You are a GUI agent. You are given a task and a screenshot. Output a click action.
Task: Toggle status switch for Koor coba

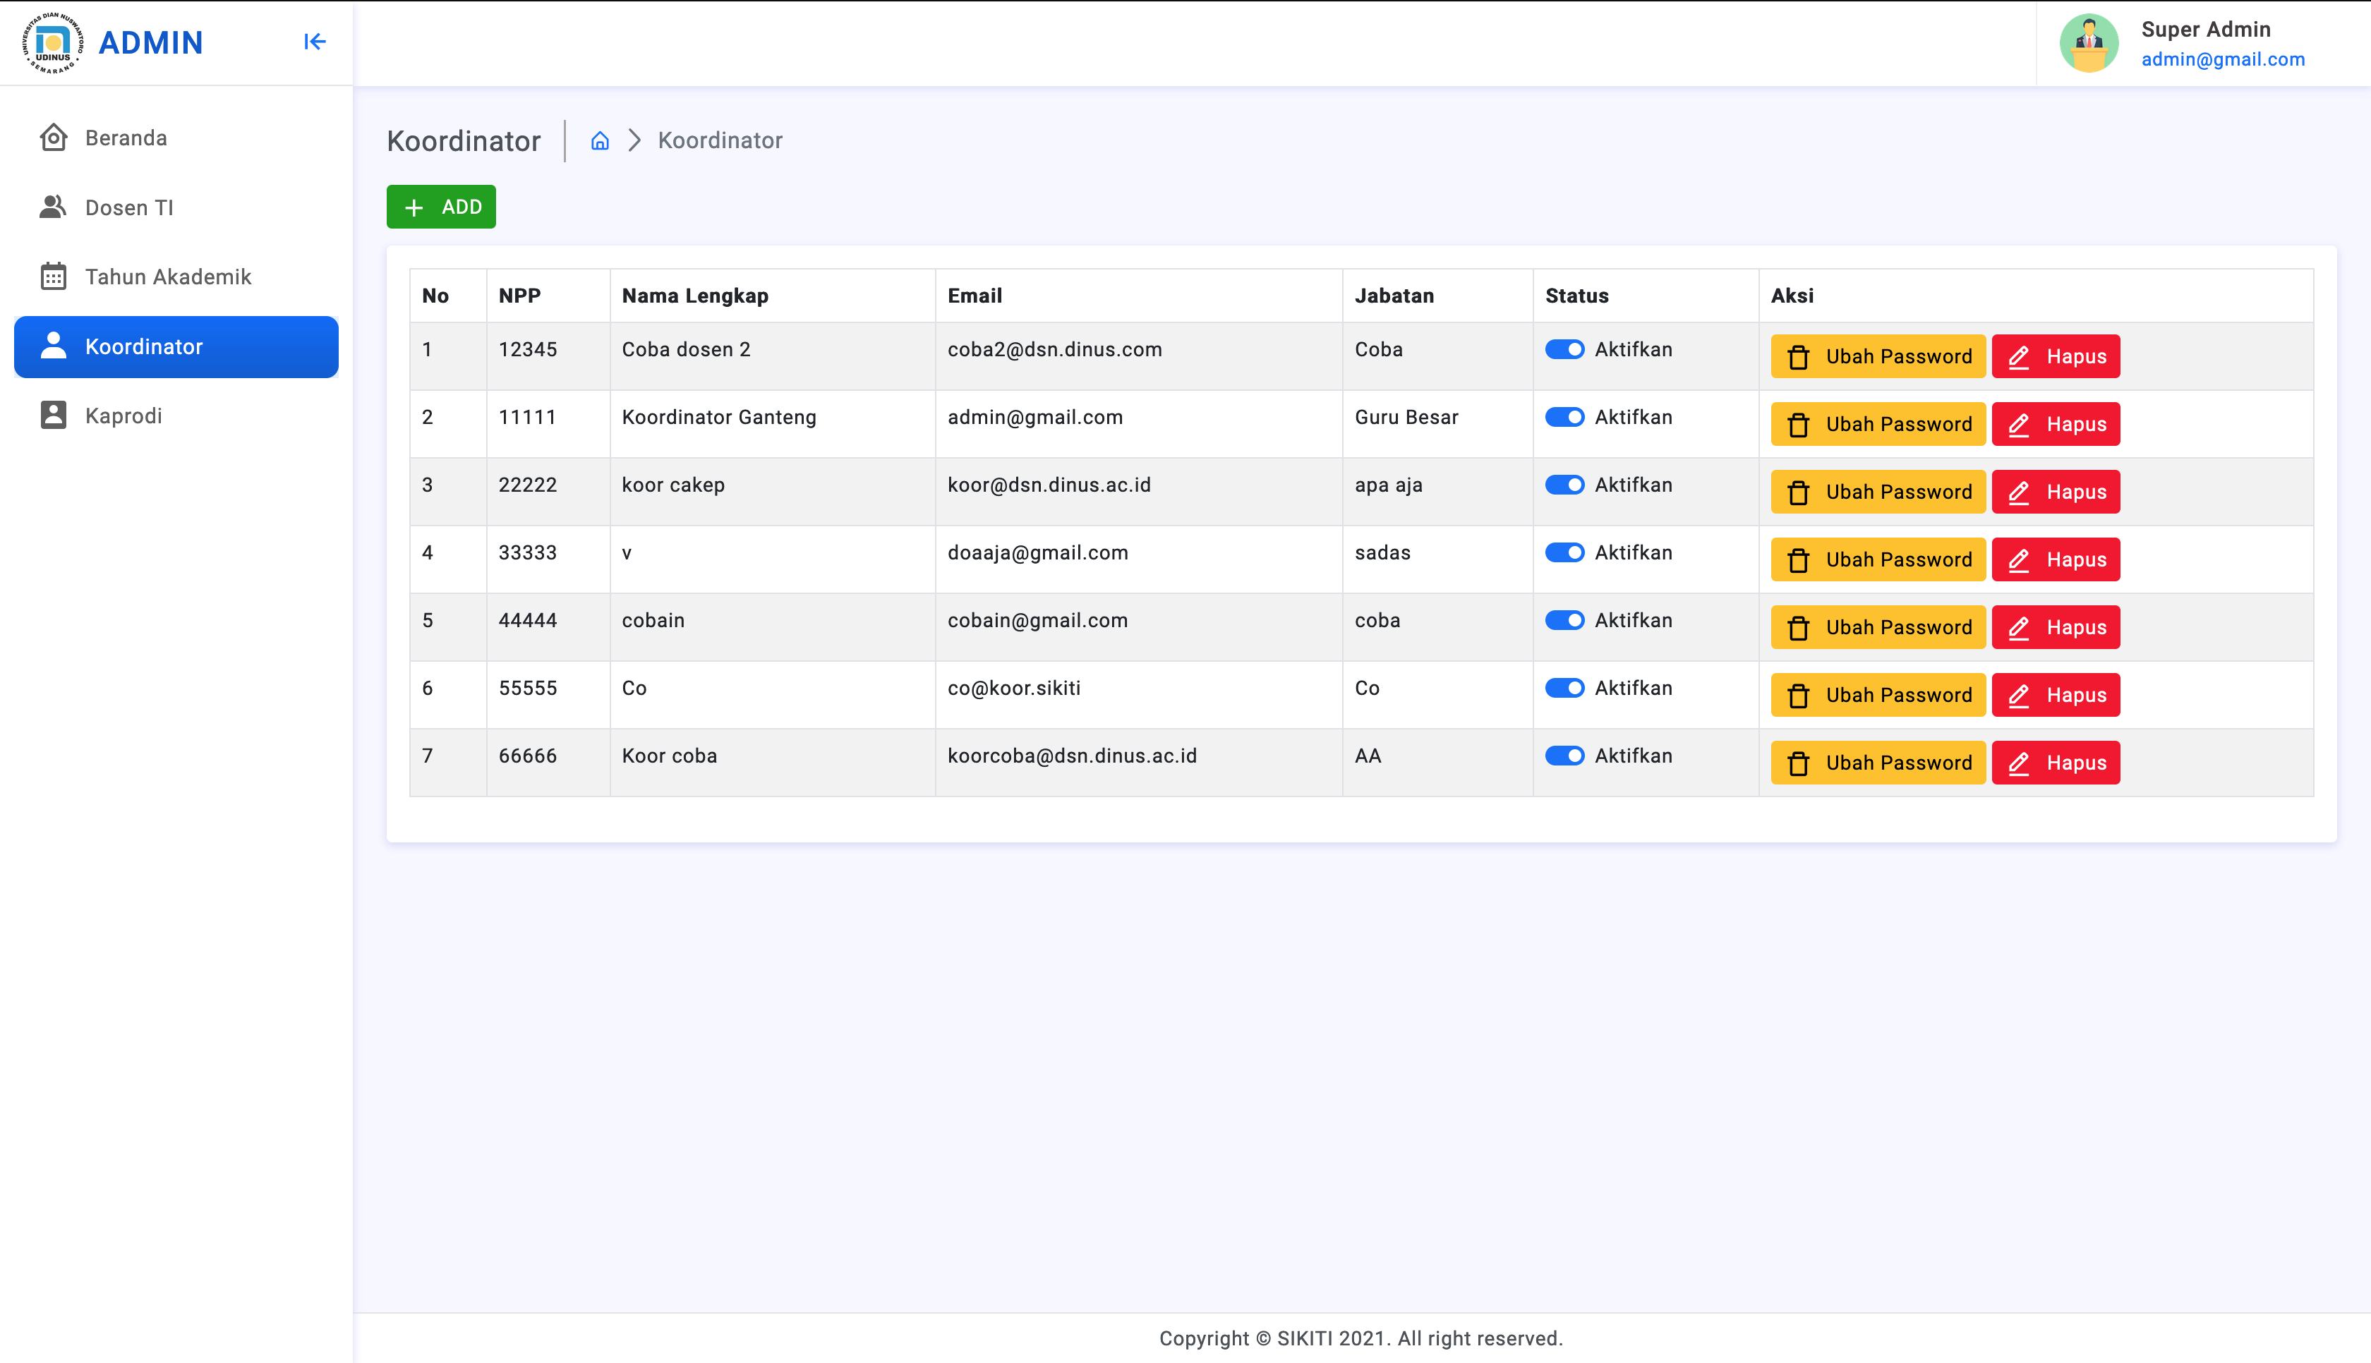[x=1564, y=756]
